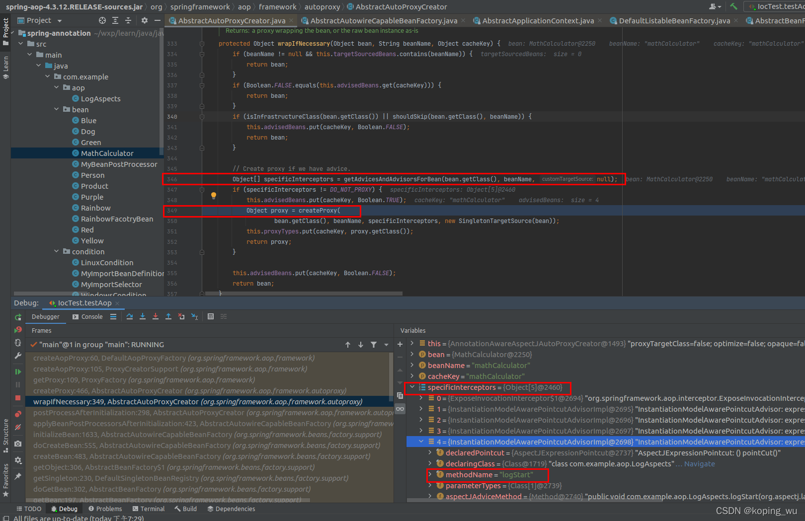Open the Dependencies tool window
This screenshot has height=521, width=805.
click(231, 509)
